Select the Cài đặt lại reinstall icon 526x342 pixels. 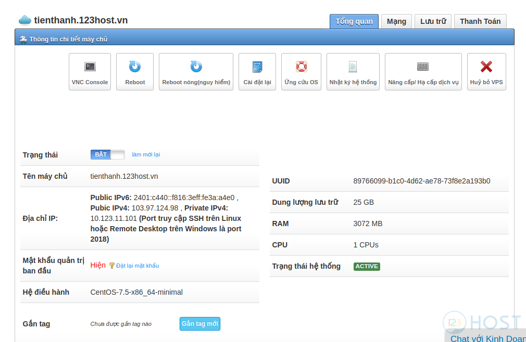pyautogui.click(x=257, y=67)
